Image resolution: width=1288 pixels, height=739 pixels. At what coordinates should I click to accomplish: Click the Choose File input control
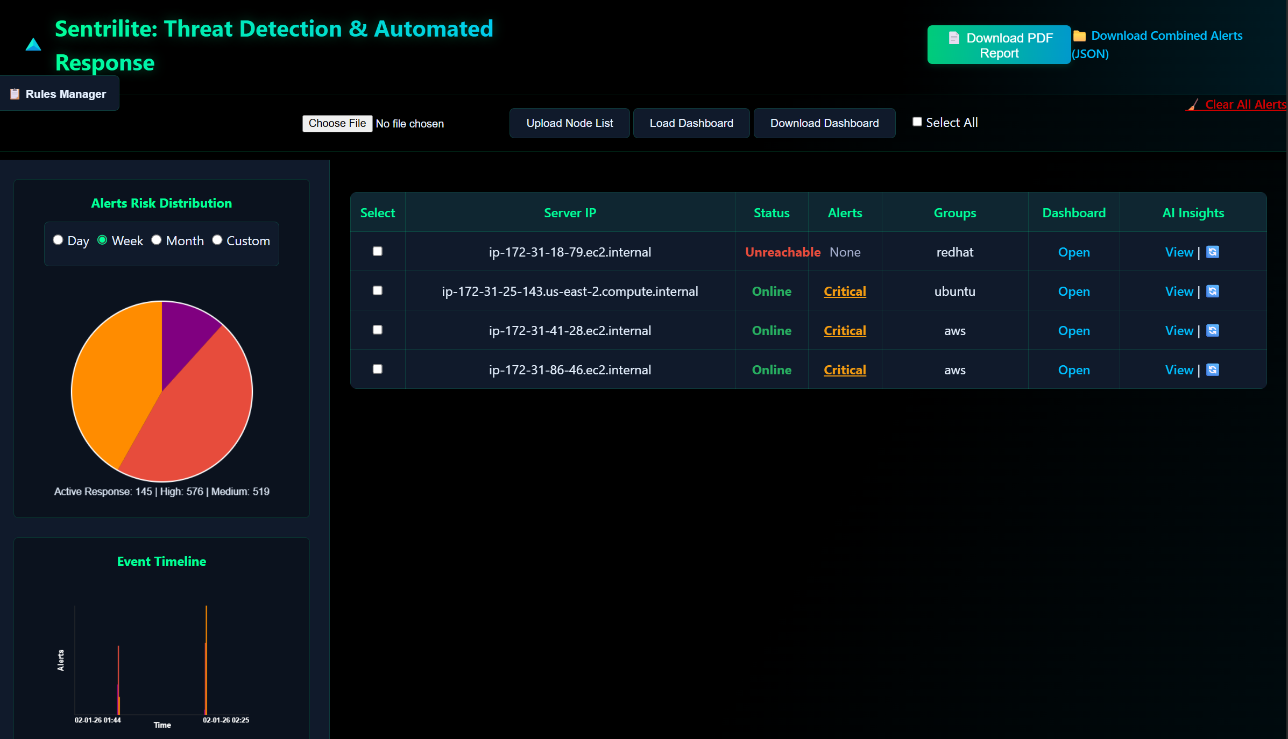coord(337,123)
